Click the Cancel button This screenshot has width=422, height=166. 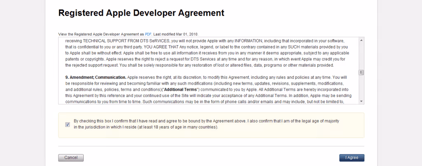(x=71, y=158)
